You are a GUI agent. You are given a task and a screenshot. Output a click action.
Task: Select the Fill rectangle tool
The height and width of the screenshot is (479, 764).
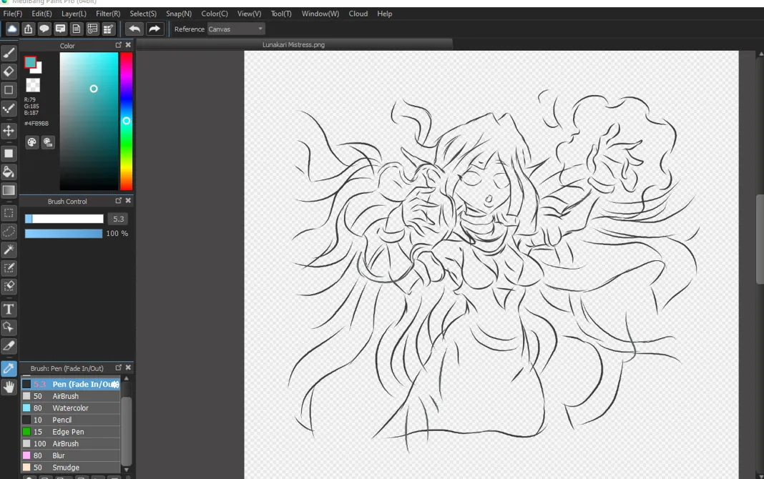(9, 154)
